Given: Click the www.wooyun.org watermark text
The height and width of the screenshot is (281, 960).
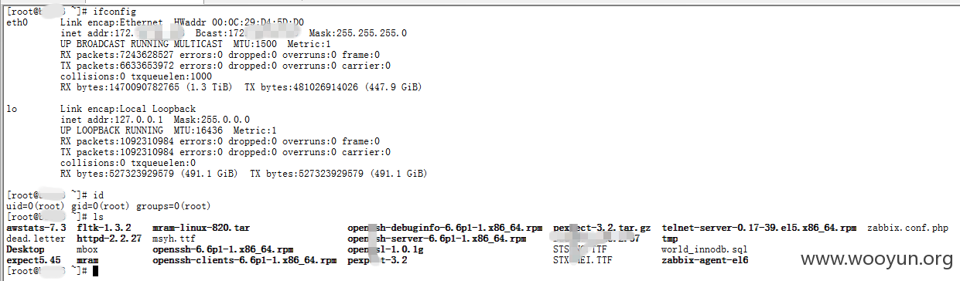Looking at the screenshot, I should point(876,259).
